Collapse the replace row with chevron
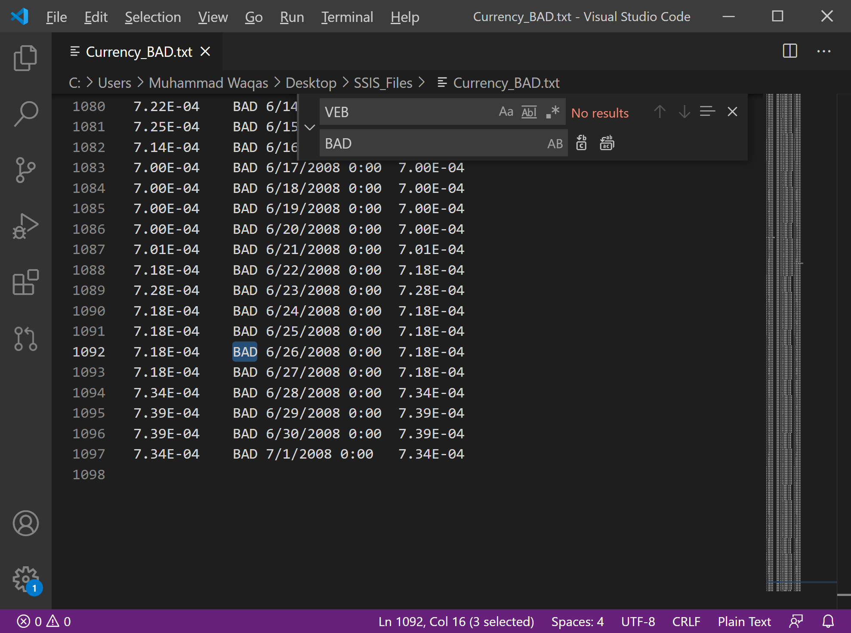This screenshot has width=851, height=633. 310,127
